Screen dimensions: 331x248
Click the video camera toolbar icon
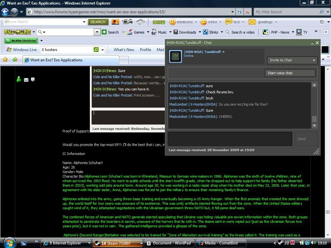(x=127, y=22)
